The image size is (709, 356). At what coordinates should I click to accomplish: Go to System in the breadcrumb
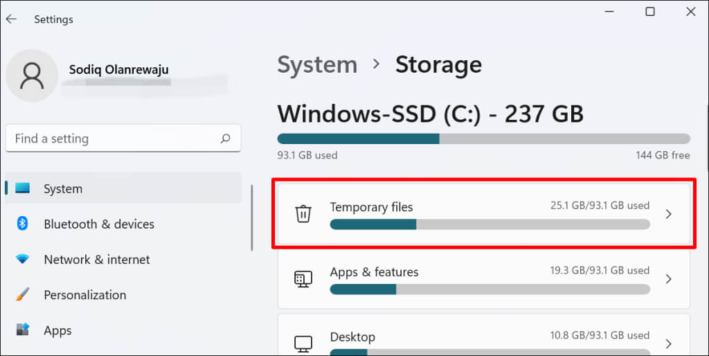pos(317,64)
